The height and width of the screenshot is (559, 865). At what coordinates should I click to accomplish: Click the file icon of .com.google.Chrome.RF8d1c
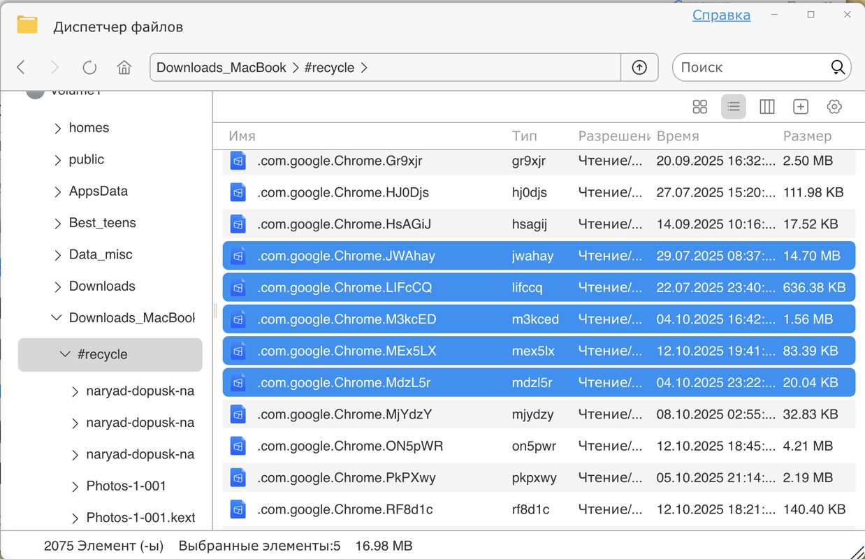[238, 509]
